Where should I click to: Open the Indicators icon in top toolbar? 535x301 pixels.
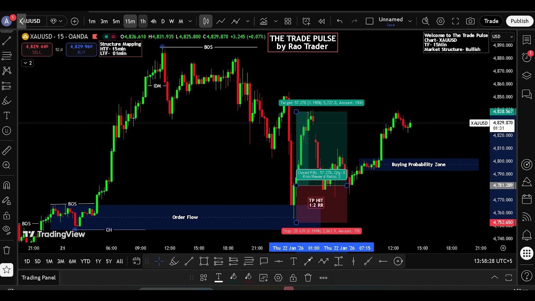[263, 21]
